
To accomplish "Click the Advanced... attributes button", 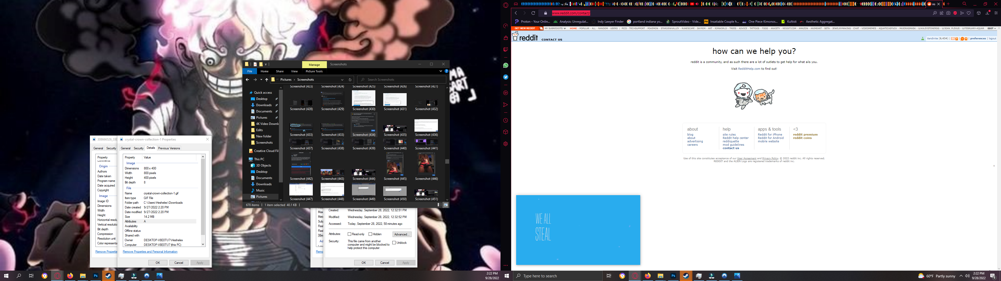I will pyautogui.click(x=402, y=234).
